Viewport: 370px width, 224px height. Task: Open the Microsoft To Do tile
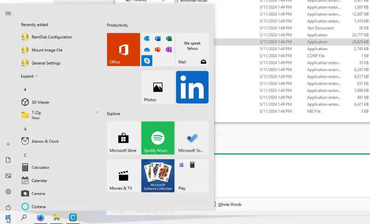tap(192, 138)
